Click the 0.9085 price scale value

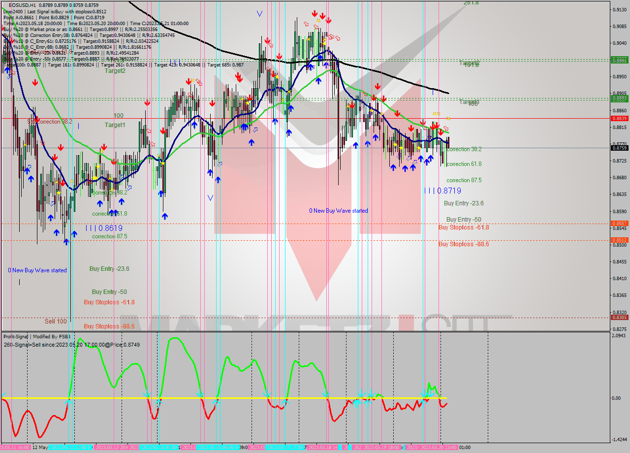[619, 26]
